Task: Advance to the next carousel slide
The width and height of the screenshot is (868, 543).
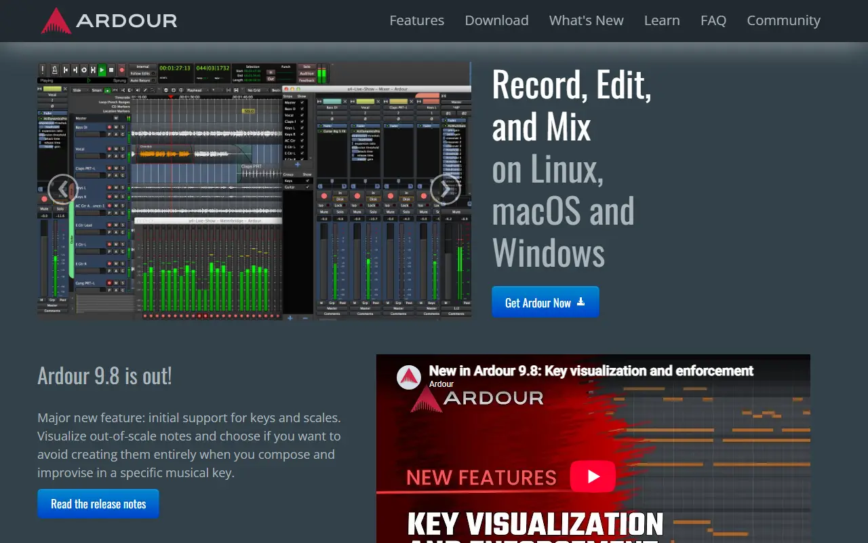Action: point(446,189)
